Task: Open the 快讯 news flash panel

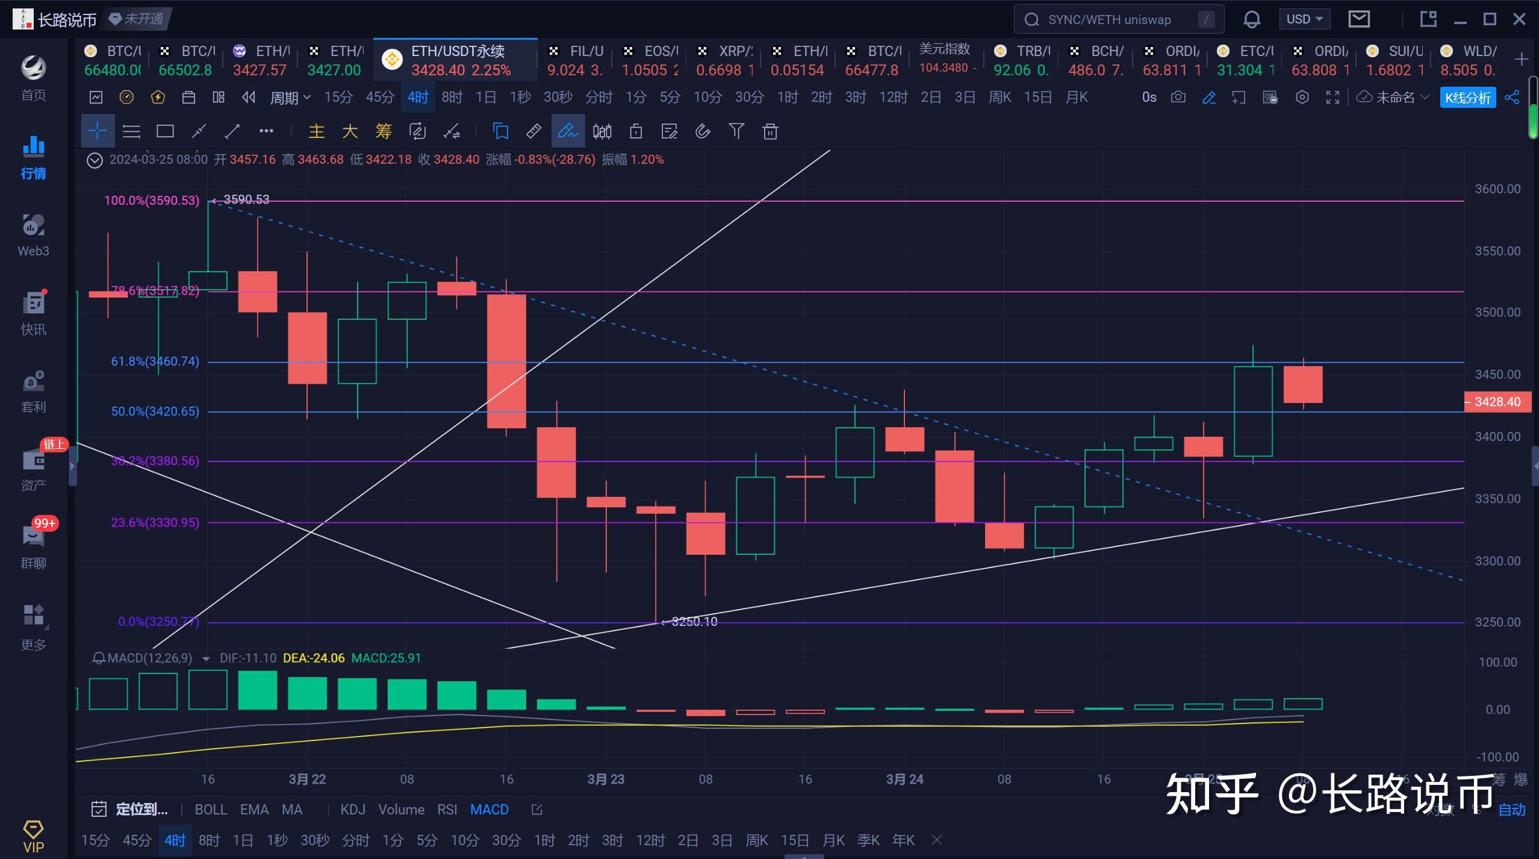Action: pyautogui.click(x=33, y=313)
